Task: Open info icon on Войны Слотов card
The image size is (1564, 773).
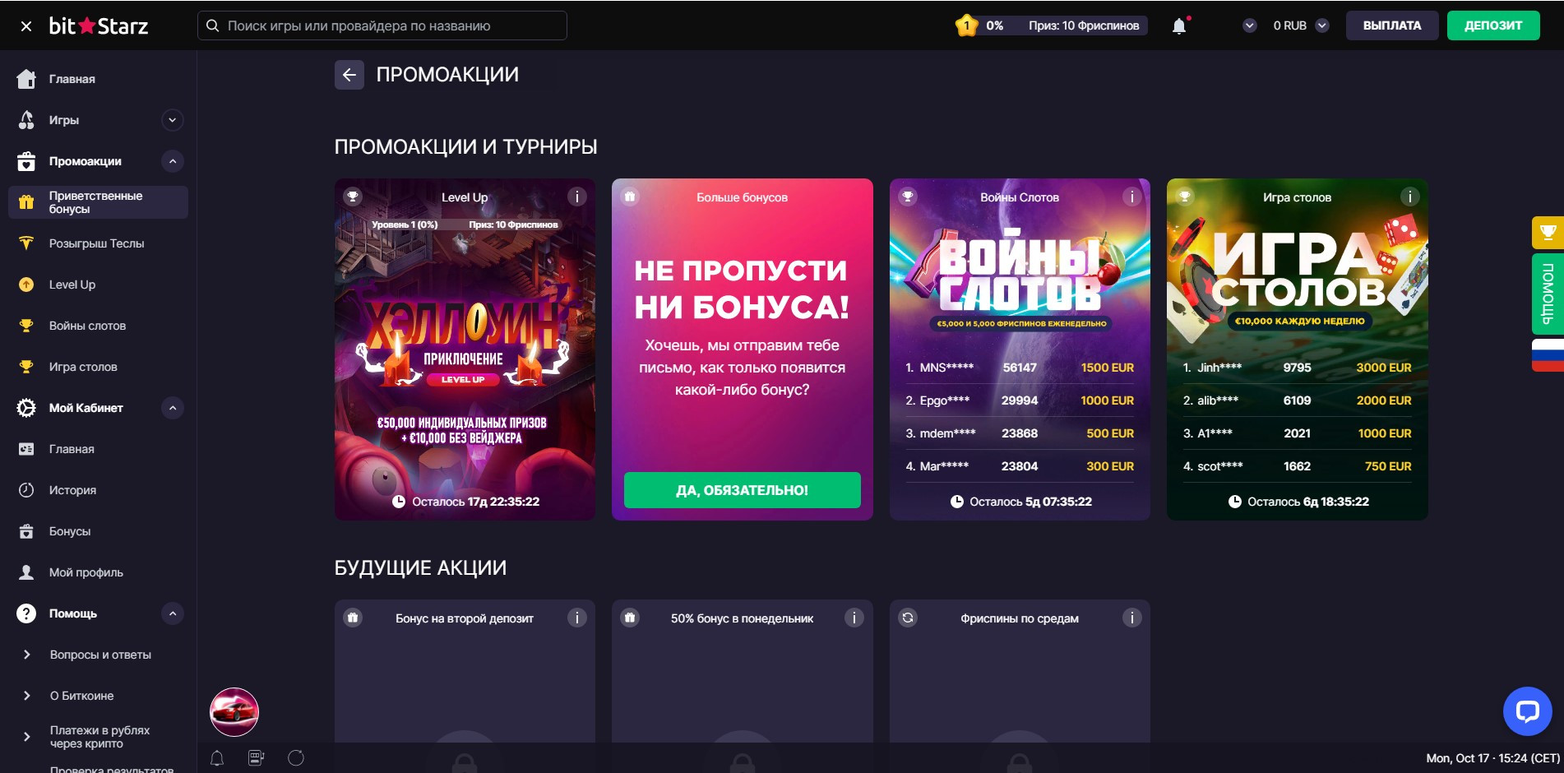Action: click(x=1131, y=197)
